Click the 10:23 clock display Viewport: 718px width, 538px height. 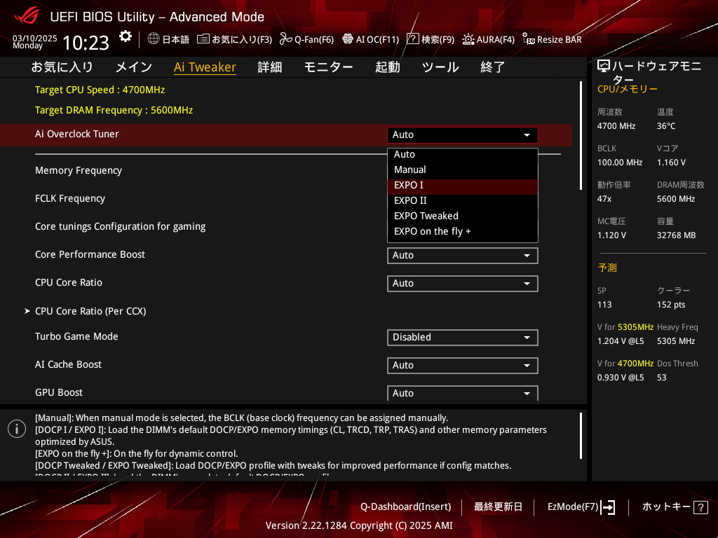click(86, 43)
